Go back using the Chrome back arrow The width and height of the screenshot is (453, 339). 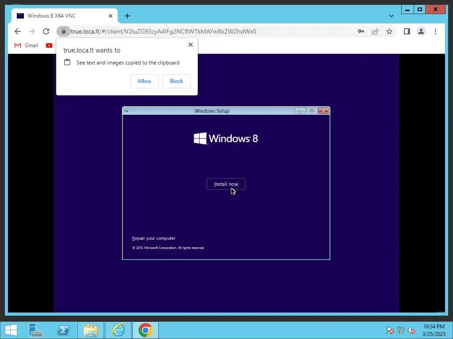pos(18,31)
